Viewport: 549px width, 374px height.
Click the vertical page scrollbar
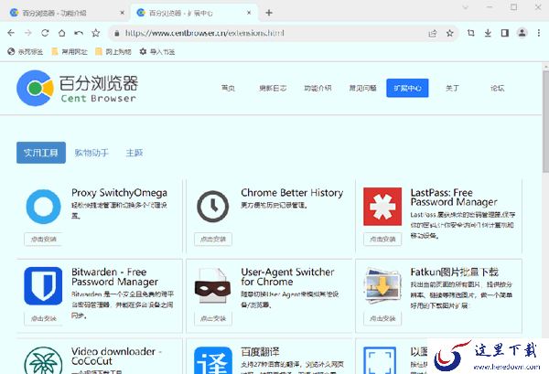[x=546, y=122]
